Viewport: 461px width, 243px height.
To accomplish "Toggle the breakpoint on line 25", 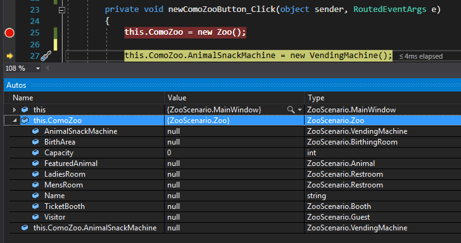I will [x=9, y=33].
